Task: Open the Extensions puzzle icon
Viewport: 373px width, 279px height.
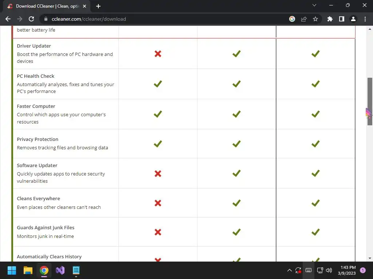Action: (x=330, y=19)
